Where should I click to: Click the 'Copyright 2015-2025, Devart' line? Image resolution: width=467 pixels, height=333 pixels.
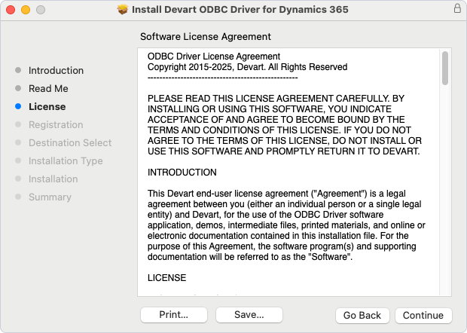pyautogui.click(x=248, y=67)
